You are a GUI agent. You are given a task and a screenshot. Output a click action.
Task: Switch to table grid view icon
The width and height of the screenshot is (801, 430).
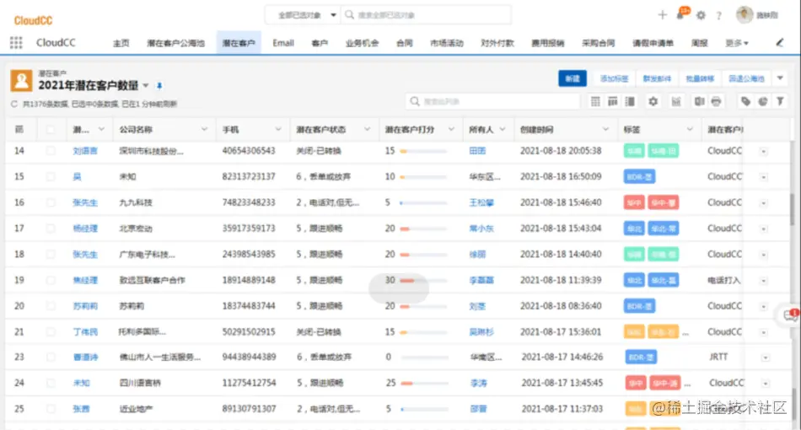[x=595, y=102]
